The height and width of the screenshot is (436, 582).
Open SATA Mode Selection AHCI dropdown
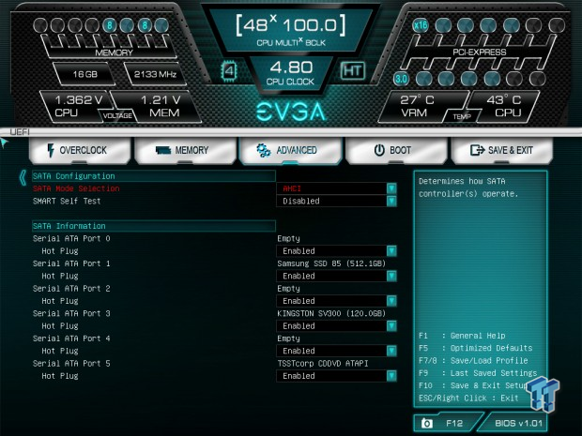pyautogui.click(x=337, y=188)
